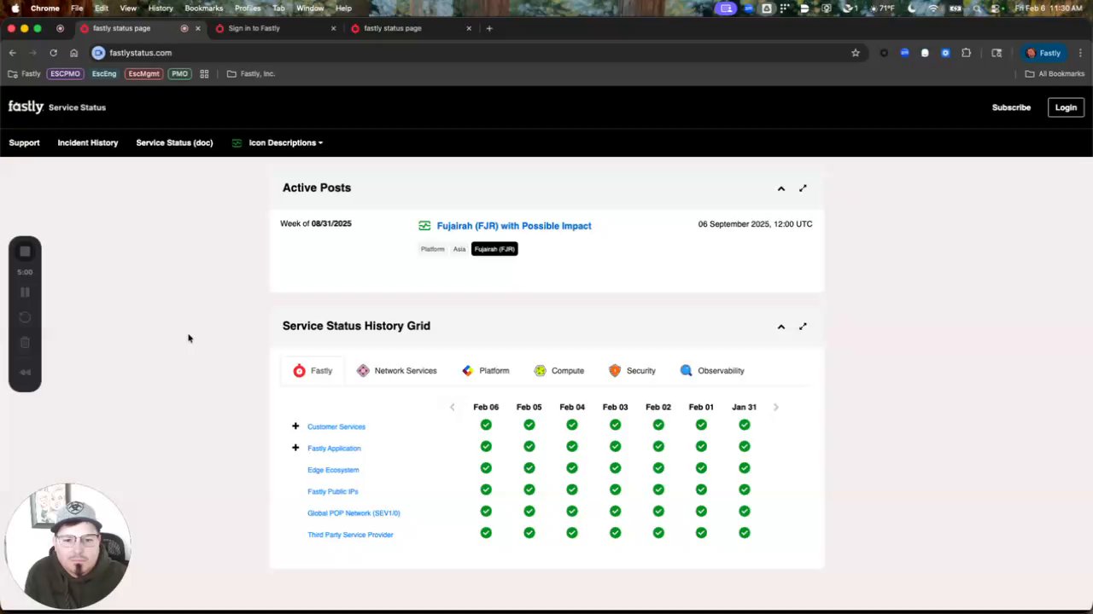Screen dimensions: 1093x614
Task: Switch to the Sign in to Fastly tab
Action: click(x=273, y=28)
